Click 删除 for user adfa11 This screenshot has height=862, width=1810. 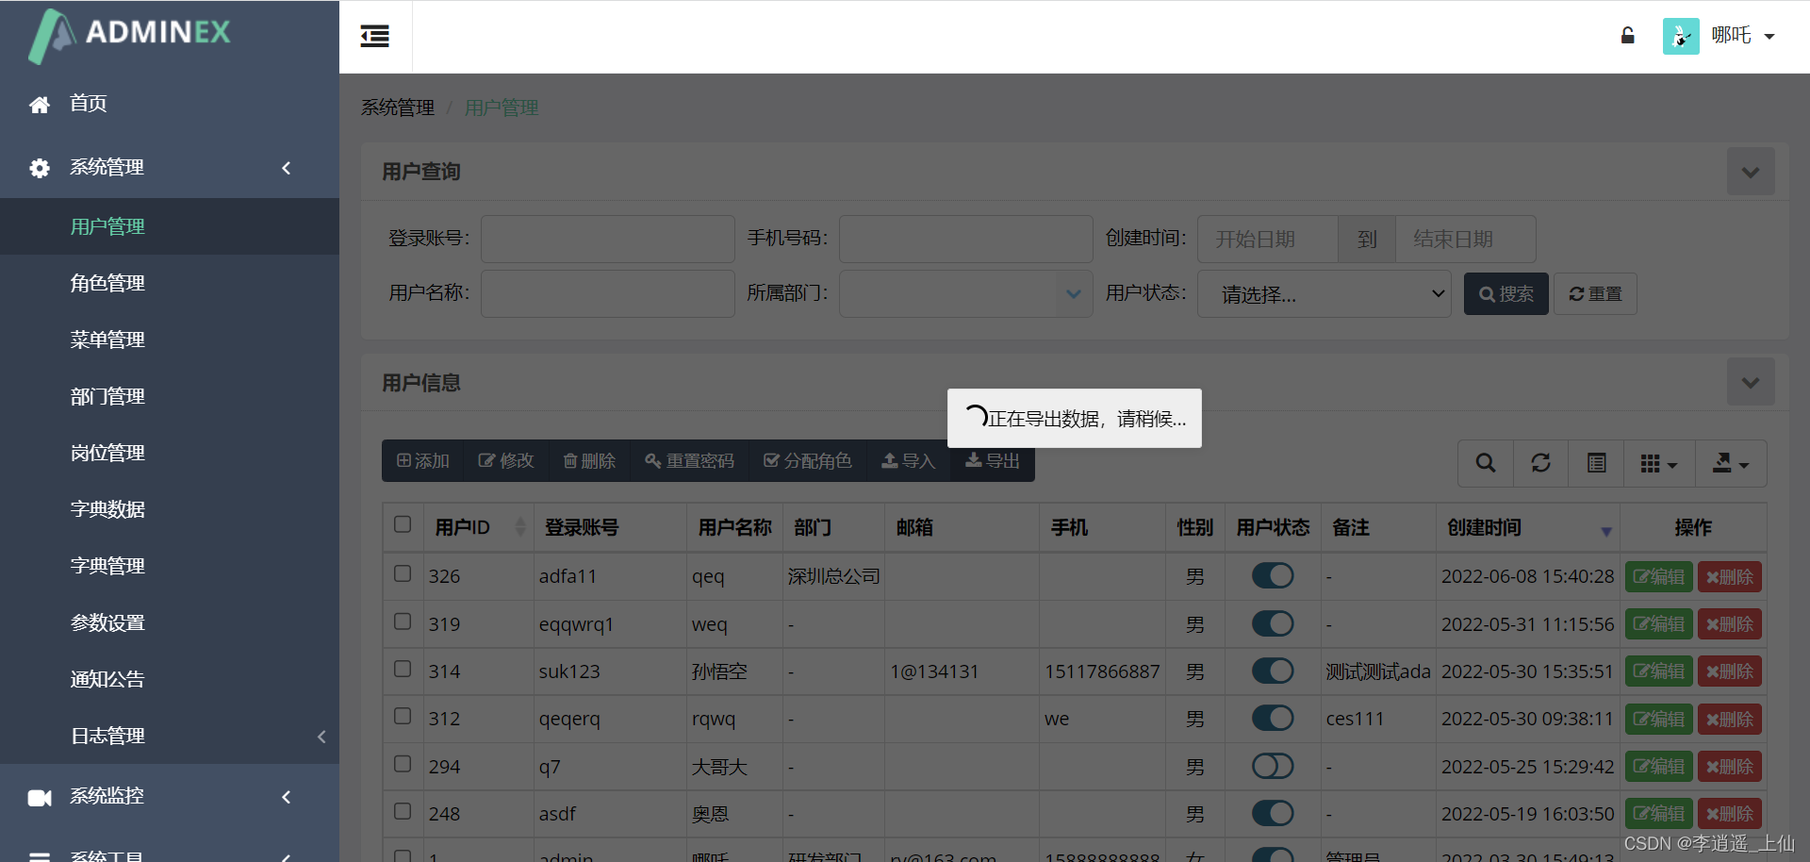[x=1730, y=577]
